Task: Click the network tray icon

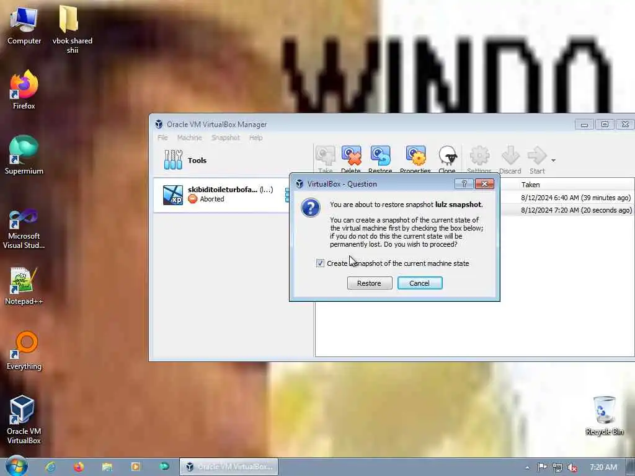Action: click(557, 467)
